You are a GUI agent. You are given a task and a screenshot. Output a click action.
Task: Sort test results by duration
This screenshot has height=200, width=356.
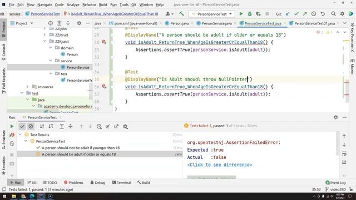pyautogui.click(x=51, y=126)
